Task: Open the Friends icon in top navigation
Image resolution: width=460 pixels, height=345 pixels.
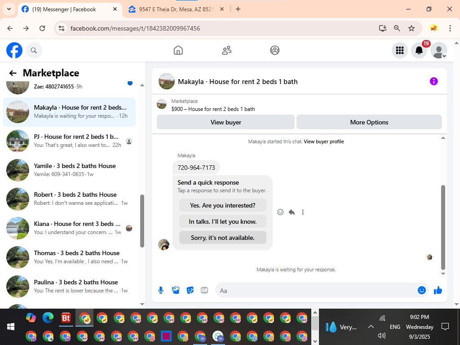Action: click(226, 50)
